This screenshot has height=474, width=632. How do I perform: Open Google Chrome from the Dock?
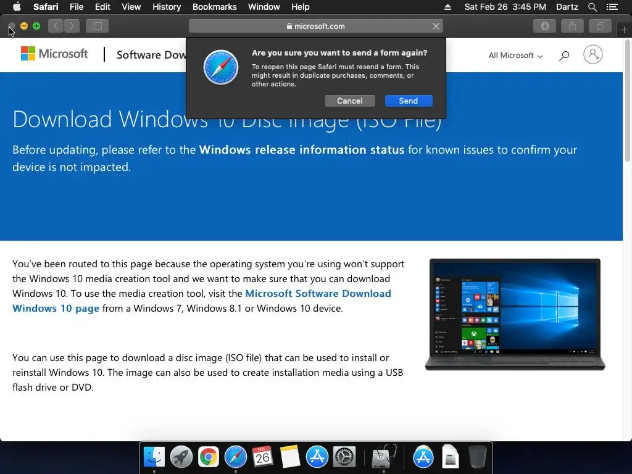pyautogui.click(x=208, y=457)
